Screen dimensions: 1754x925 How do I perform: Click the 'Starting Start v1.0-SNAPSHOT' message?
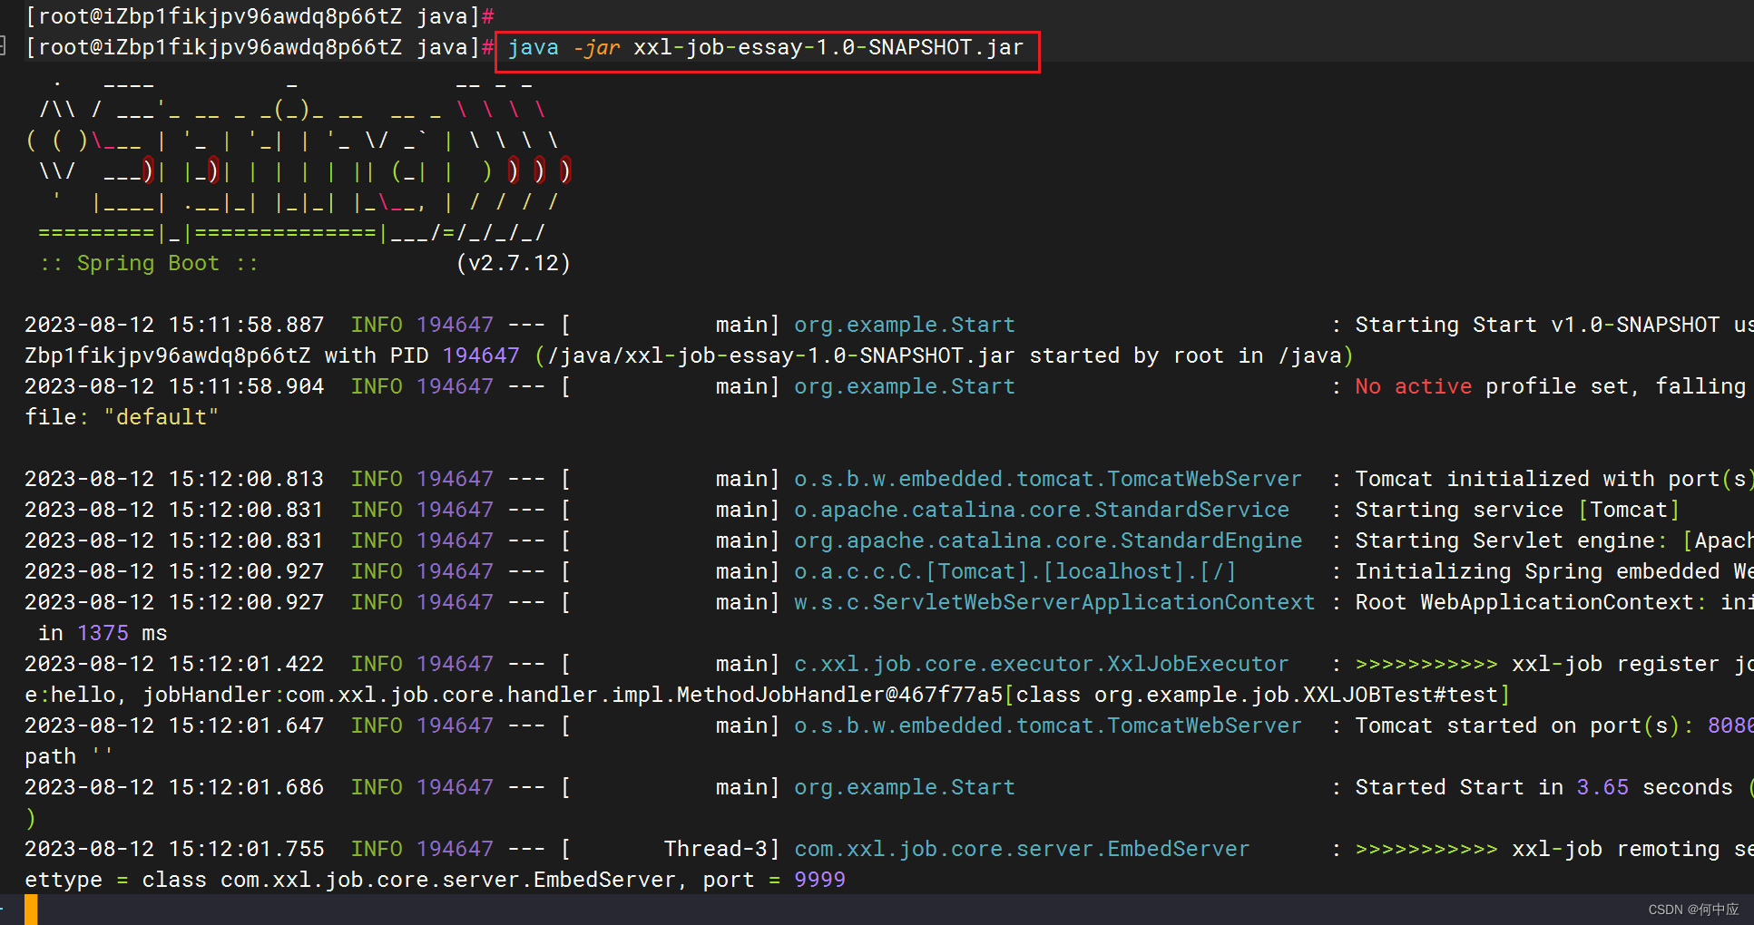click(1537, 325)
